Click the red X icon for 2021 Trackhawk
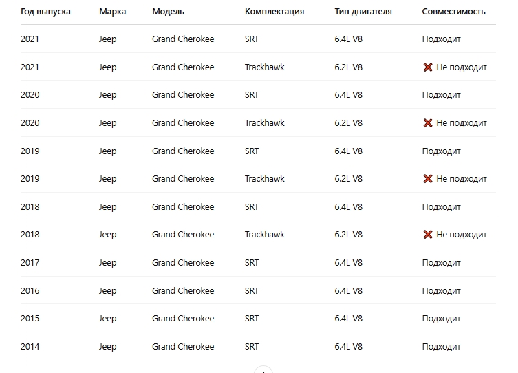The width and height of the screenshot is (518, 373). pyautogui.click(x=428, y=67)
